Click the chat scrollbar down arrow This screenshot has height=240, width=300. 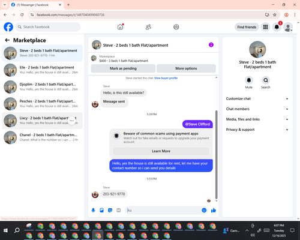tap(216, 201)
